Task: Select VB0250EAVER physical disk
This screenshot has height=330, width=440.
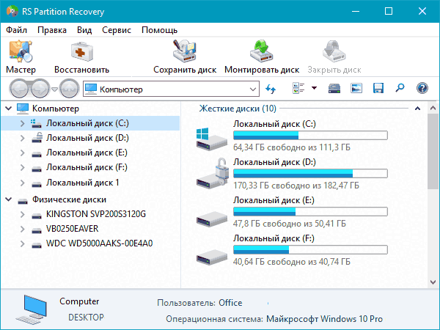Action: [73, 229]
